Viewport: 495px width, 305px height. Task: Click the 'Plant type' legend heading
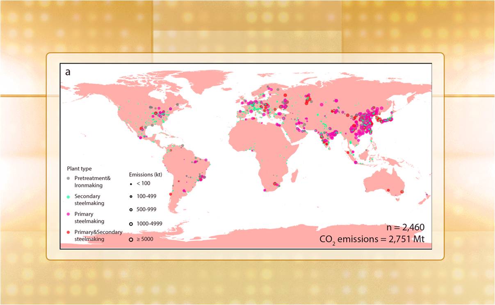pyautogui.click(x=79, y=168)
